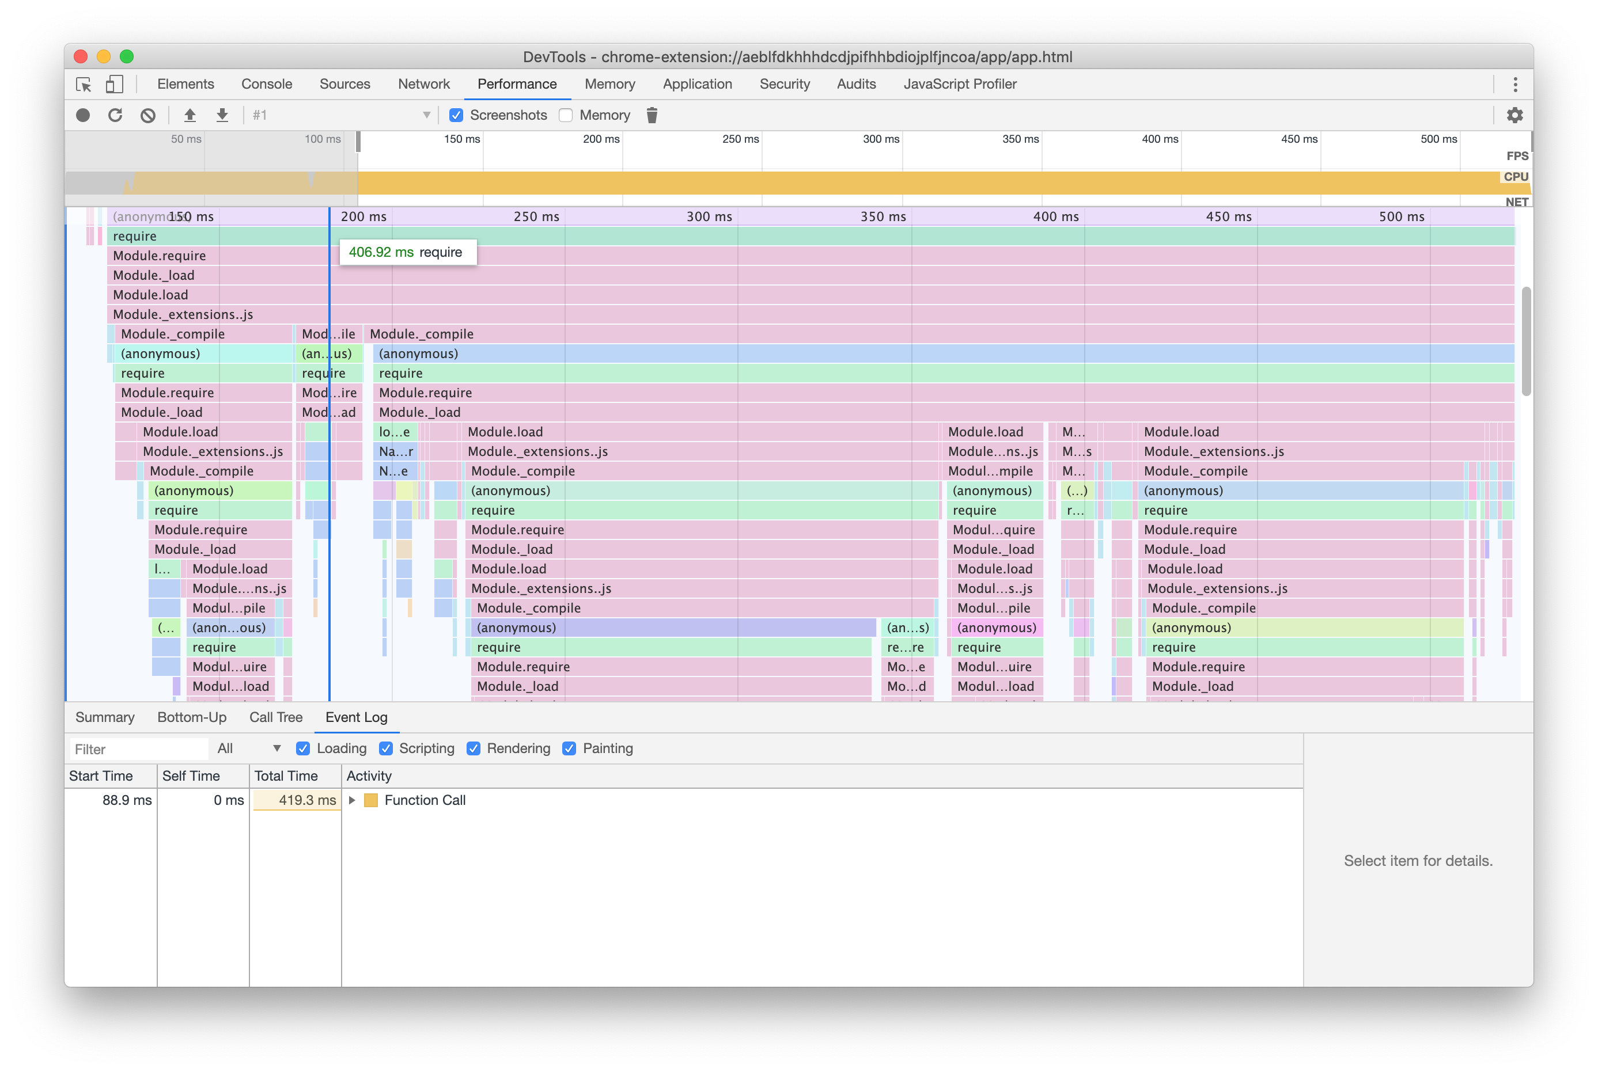This screenshot has height=1072, width=1598.
Task: Expand the Function Call activity row
Action: pyautogui.click(x=352, y=799)
